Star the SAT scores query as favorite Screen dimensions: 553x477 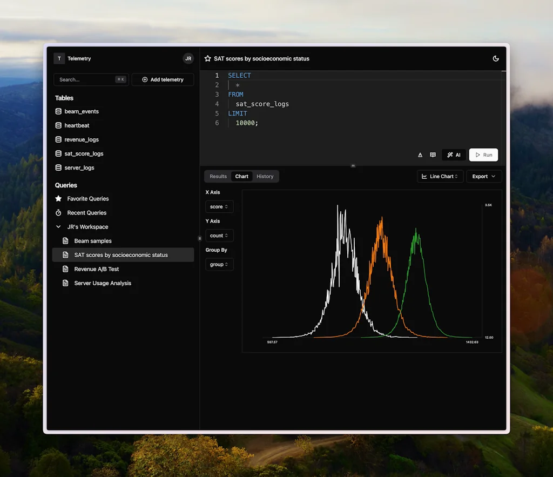pyautogui.click(x=207, y=58)
